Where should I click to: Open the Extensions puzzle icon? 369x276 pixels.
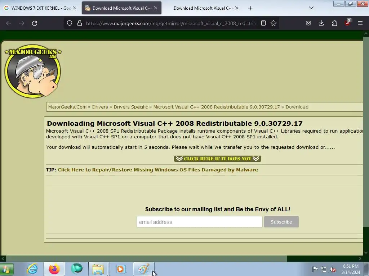pos(334,23)
